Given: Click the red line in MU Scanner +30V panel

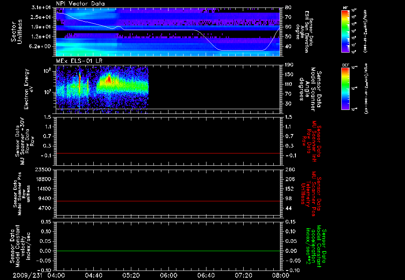Looking at the screenshot, I should (x=168, y=153).
